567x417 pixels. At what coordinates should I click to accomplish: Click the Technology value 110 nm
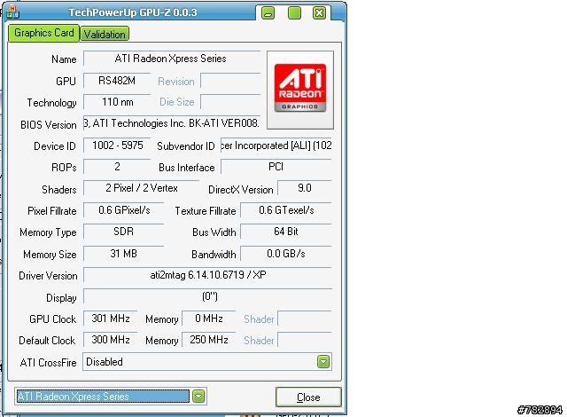[x=117, y=102]
